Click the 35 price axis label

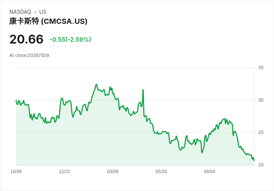[x=261, y=68]
